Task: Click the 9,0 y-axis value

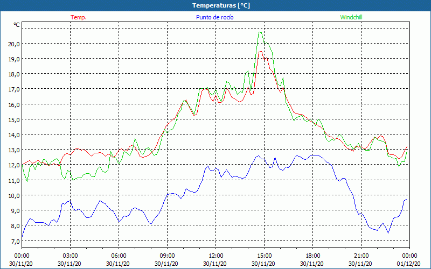Action: tap(15, 211)
